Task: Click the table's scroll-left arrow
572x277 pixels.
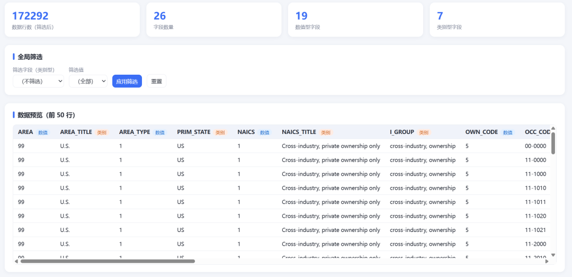Action: coord(16,261)
